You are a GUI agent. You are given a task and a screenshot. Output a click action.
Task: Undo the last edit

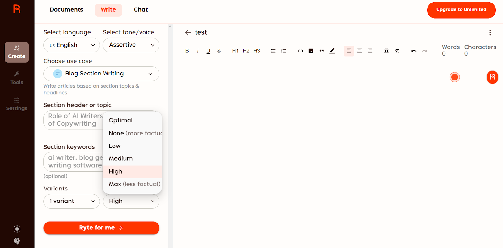pyautogui.click(x=414, y=51)
